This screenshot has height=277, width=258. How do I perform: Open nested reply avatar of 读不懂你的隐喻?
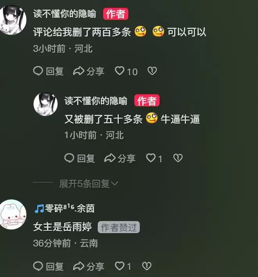click(45, 104)
